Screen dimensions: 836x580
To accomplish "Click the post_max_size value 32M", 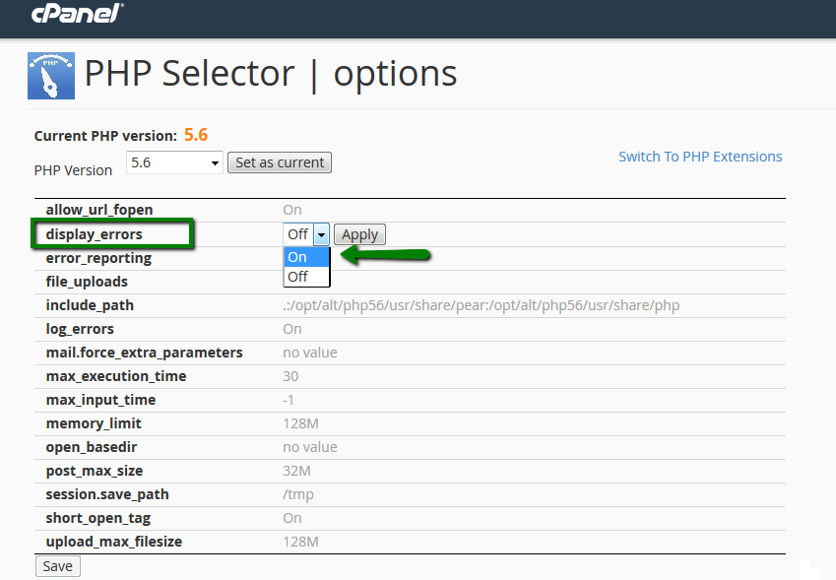I will coord(296,471).
